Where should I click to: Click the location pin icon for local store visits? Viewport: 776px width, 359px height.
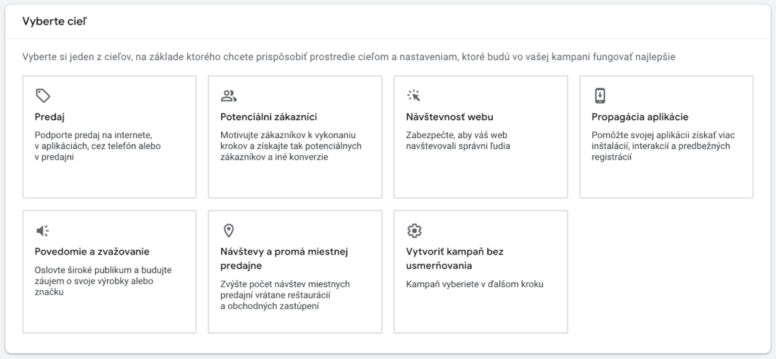click(x=228, y=231)
